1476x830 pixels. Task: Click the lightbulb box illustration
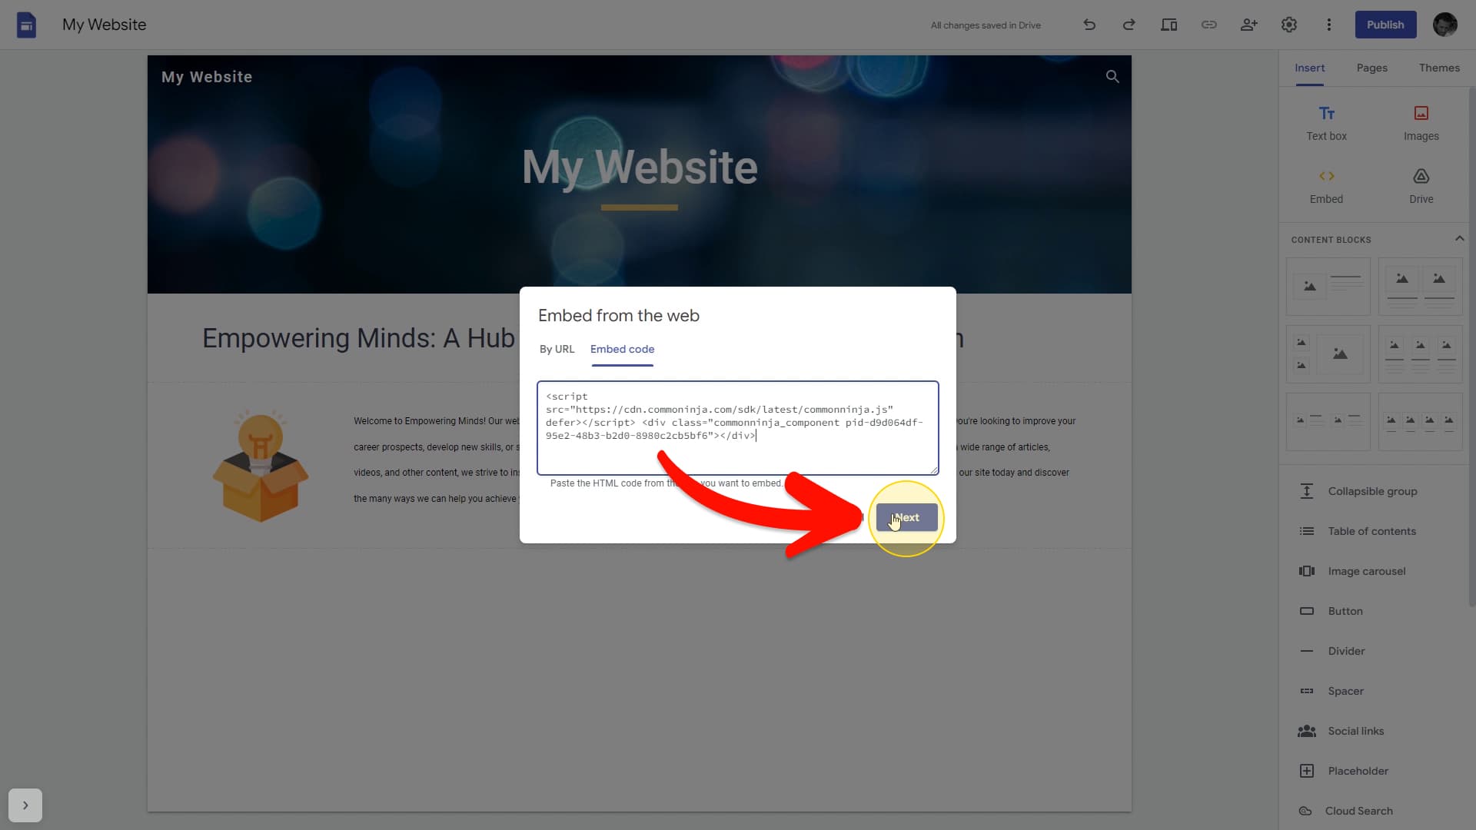tap(261, 465)
